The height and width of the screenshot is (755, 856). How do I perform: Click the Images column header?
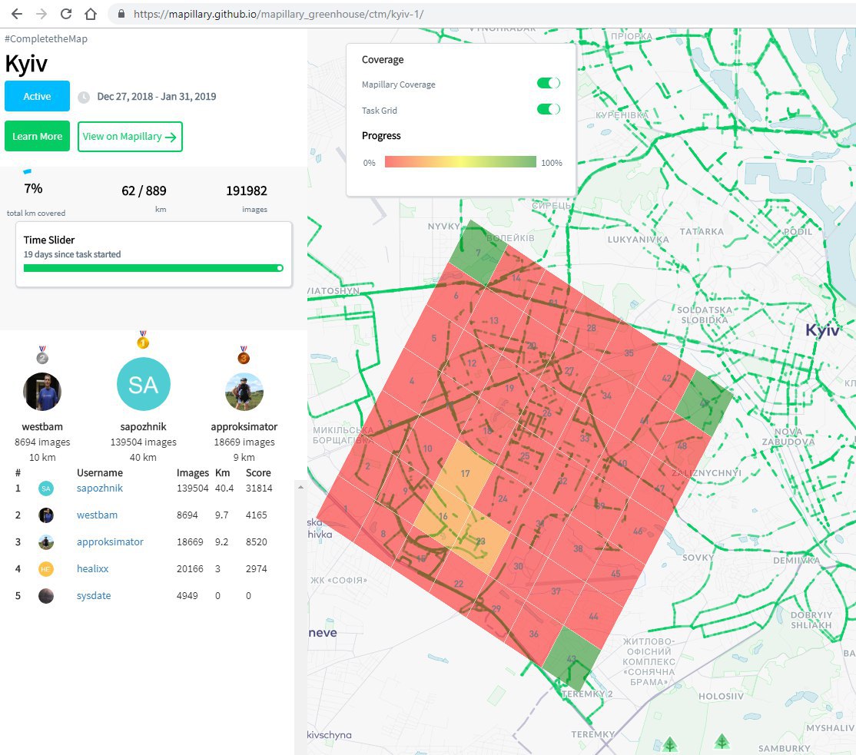[x=193, y=472]
